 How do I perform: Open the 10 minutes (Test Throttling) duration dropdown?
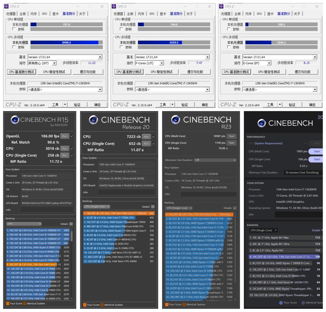[303, 173]
